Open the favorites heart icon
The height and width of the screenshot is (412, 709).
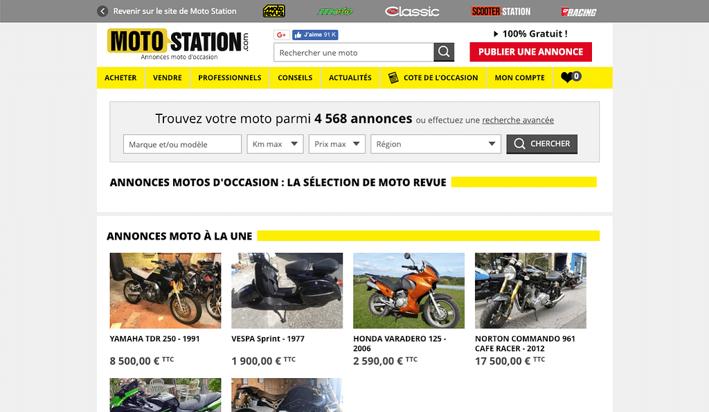pos(569,78)
